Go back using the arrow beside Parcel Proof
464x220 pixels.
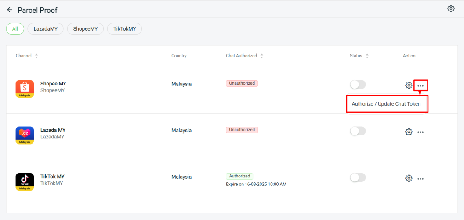(10, 10)
